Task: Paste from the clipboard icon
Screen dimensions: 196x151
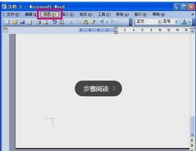Action: coord(85,22)
